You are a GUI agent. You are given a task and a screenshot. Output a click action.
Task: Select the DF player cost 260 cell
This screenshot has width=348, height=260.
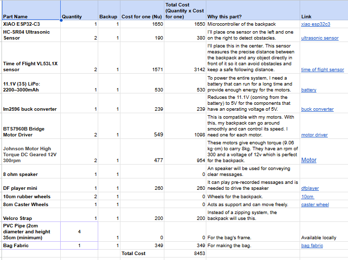coord(142,185)
